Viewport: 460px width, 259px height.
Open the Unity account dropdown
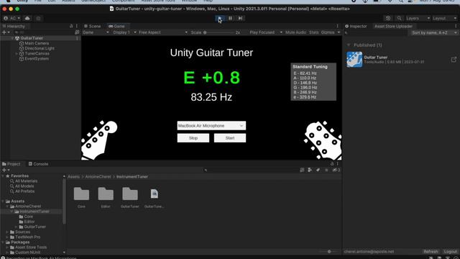pyautogui.click(x=12, y=18)
